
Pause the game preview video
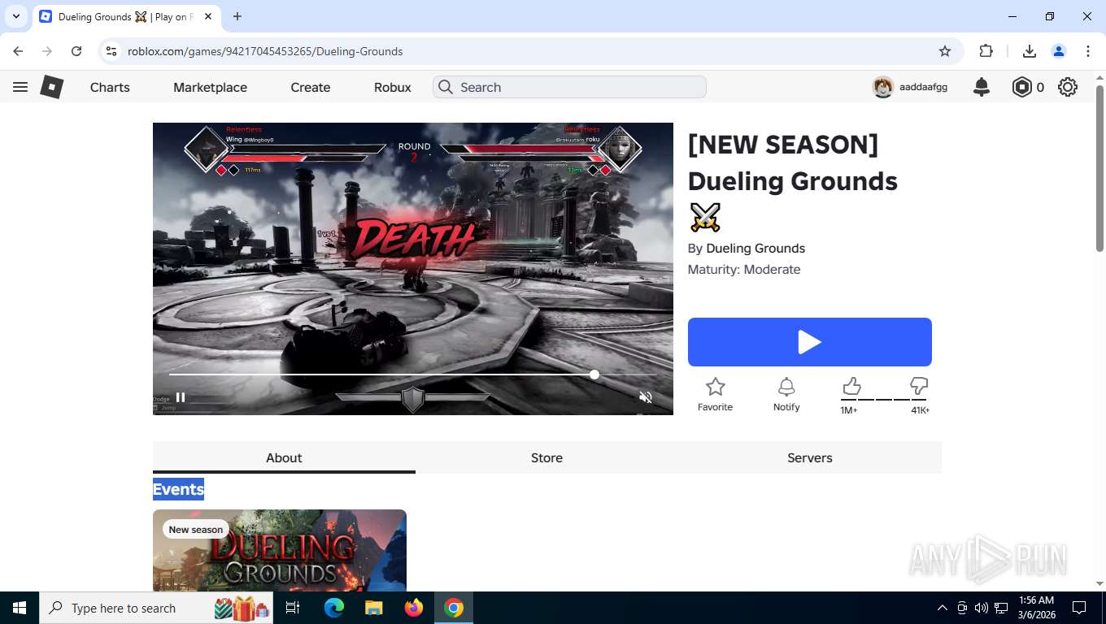181,397
